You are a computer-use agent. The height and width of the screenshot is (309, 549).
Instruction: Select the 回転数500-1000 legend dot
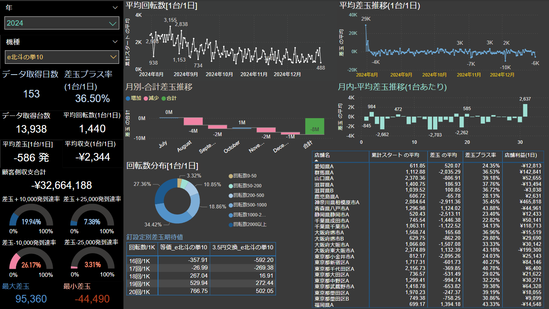230,205
